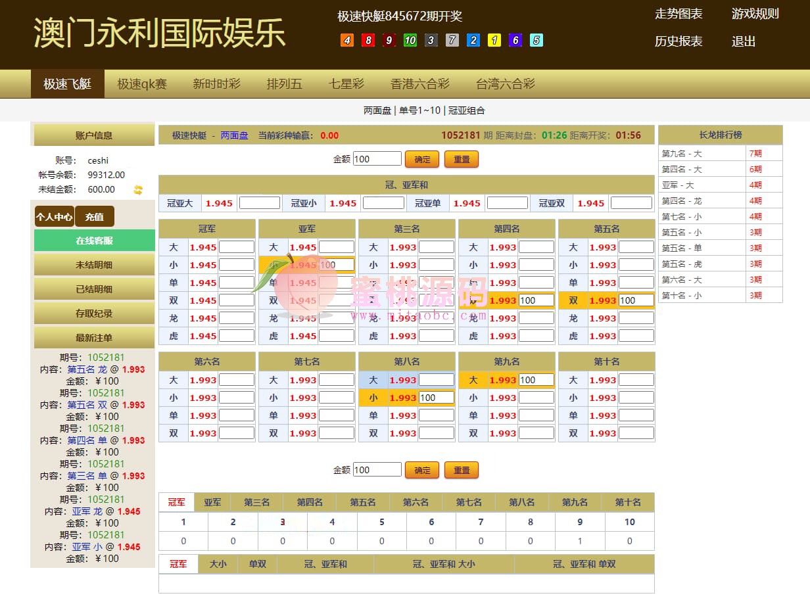The width and height of the screenshot is (810, 606).
Task: Switch to the 单双 results tab
Action: tap(257, 564)
